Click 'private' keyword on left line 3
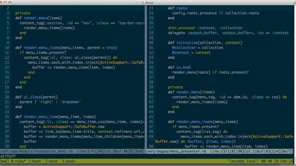 (23, 13)
